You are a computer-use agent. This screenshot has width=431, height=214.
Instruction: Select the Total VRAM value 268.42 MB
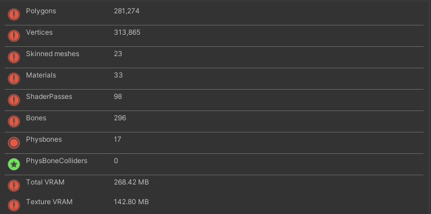pyautogui.click(x=131, y=182)
